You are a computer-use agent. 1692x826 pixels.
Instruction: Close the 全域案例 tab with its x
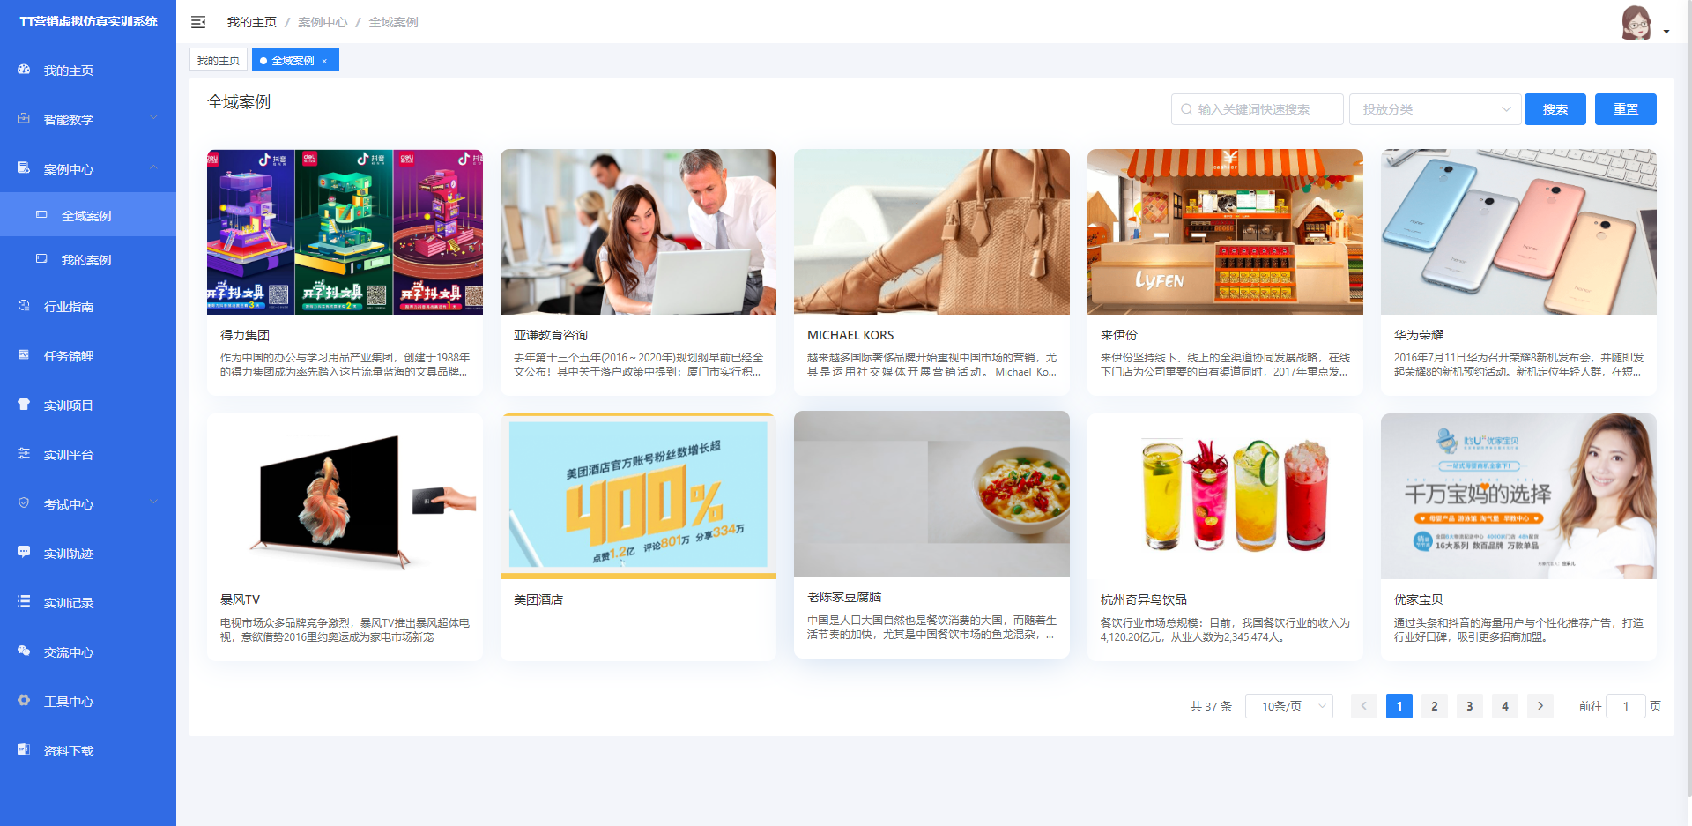[x=324, y=61]
